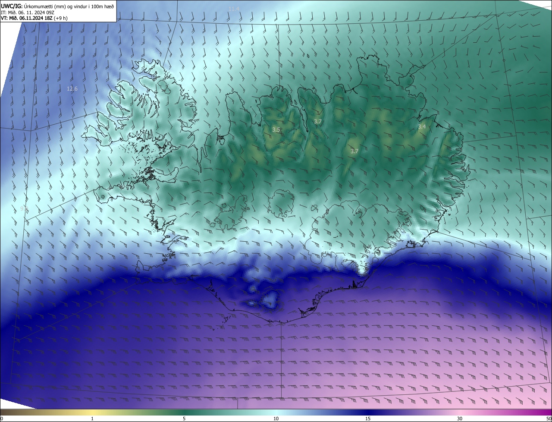The image size is (552, 422).
Task: Click the map value label '3.4'
Action: tap(422, 126)
